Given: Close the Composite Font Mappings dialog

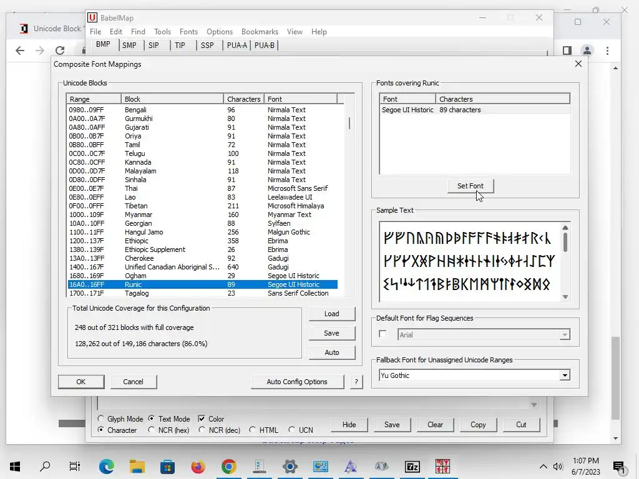Looking at the screenshot, I should pos(578,64).
